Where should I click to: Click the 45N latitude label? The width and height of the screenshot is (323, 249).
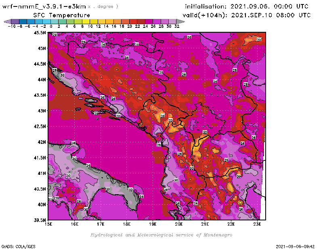point(42,48)
